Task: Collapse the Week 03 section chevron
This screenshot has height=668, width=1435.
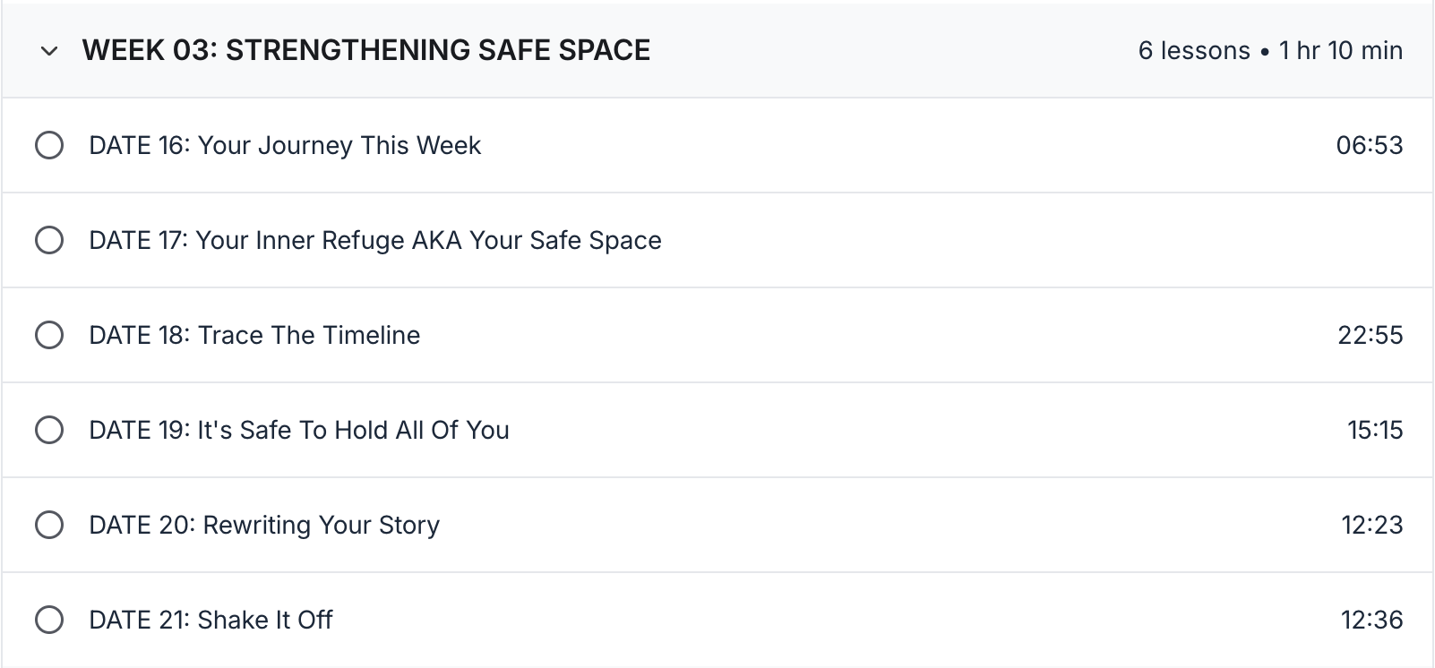Action: [x=49, y=51]
